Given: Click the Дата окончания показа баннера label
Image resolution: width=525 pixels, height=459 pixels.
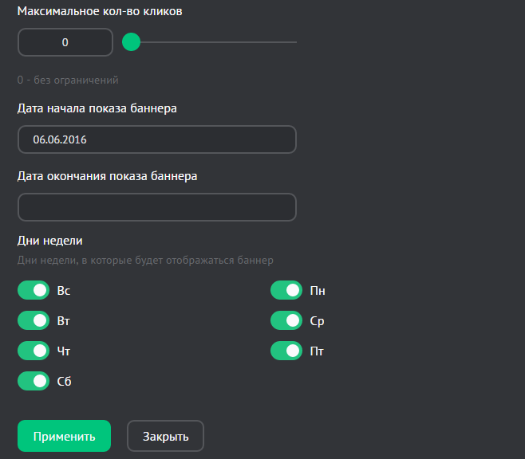Looking at the screenshot, I should (x=108, y=176).
